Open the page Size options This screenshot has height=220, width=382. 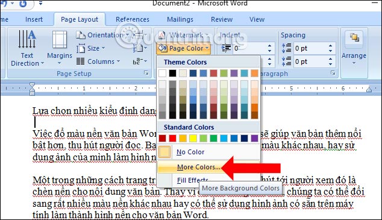click(90, 48)
